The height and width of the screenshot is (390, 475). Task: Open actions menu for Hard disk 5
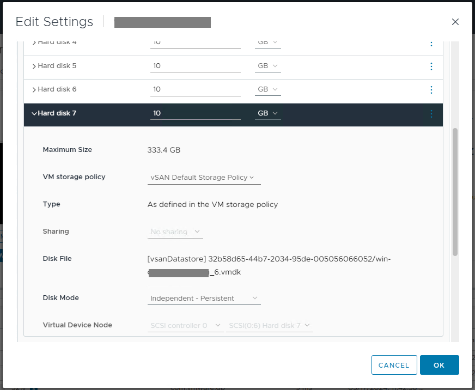431,66
